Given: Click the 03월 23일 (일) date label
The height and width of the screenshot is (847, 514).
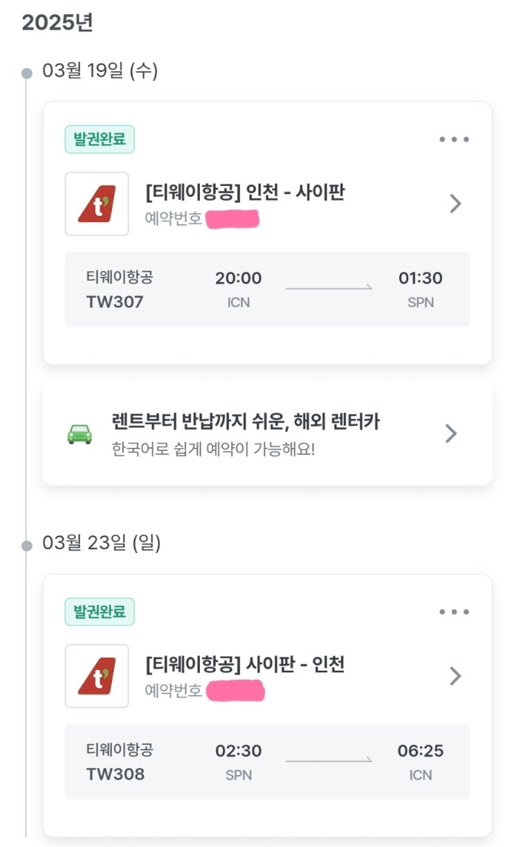Looking at the screenshot, I should [102, 543].
